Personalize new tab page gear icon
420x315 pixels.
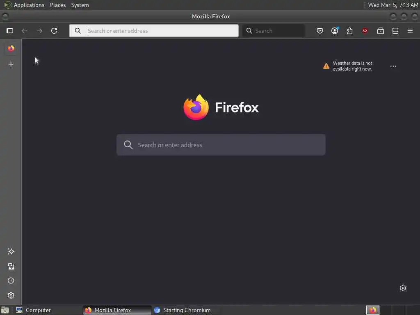click(x=403, y=288)
